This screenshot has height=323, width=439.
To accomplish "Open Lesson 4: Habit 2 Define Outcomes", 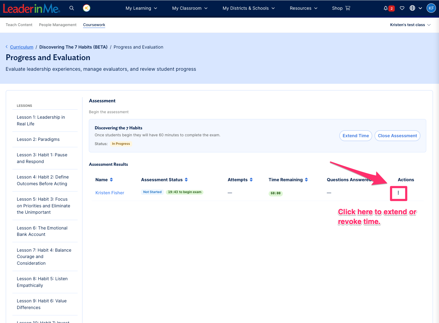I will point(45,180).
